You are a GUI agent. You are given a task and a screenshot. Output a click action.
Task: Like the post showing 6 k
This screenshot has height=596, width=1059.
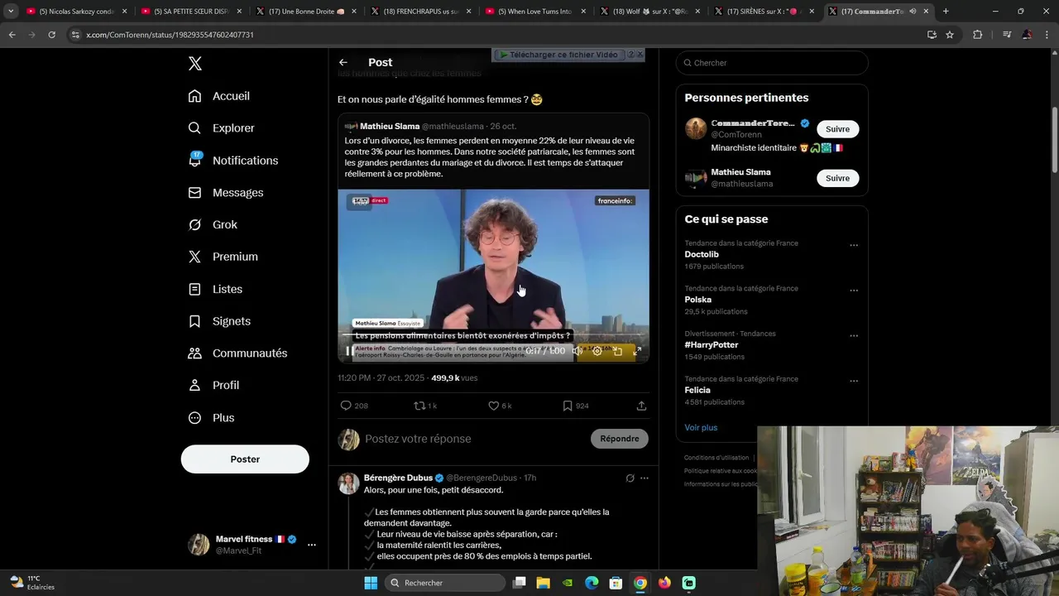tap(493, 406)
